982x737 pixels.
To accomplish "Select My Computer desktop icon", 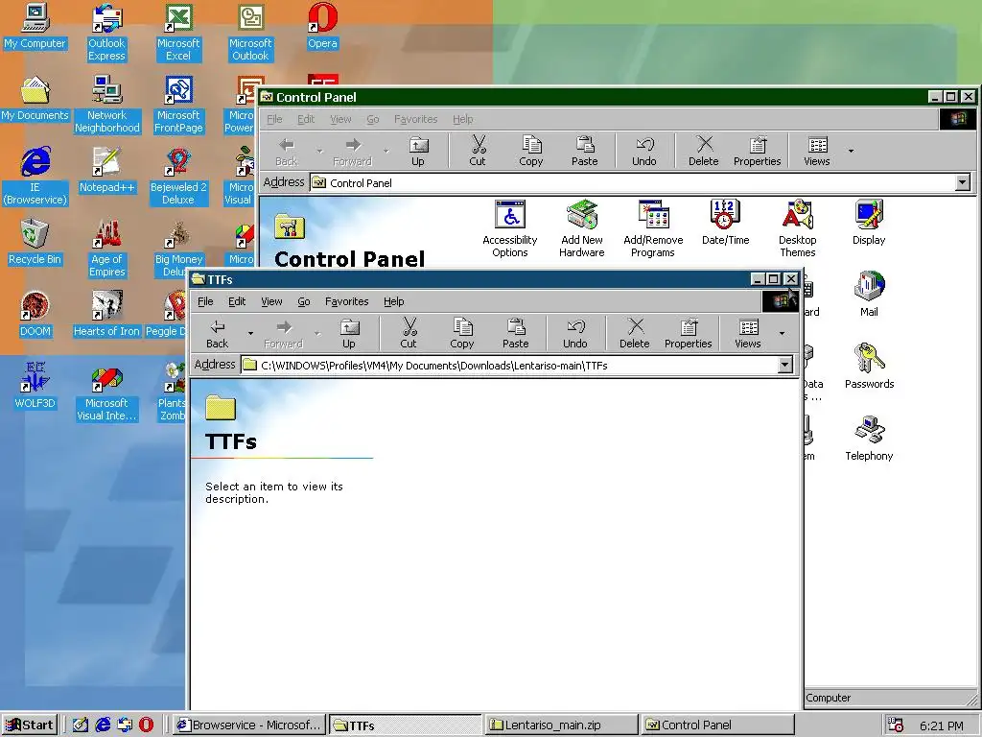I will click(x=35, y=26).
